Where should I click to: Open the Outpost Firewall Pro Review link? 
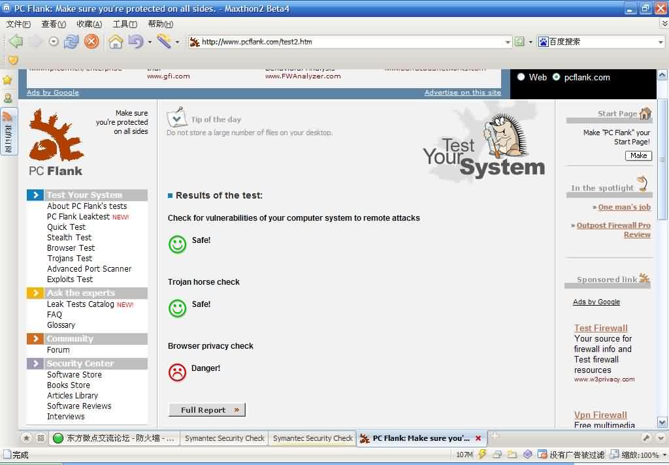(x=613, y=230)
